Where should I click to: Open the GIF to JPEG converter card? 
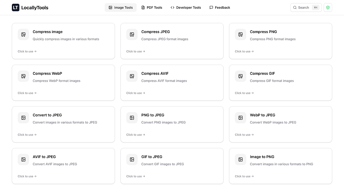pos(172,165)
